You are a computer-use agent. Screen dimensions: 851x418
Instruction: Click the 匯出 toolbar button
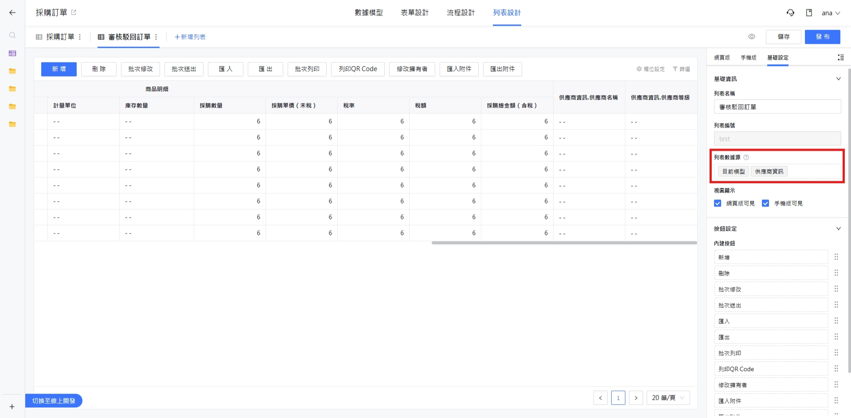[x=265, y=69]
